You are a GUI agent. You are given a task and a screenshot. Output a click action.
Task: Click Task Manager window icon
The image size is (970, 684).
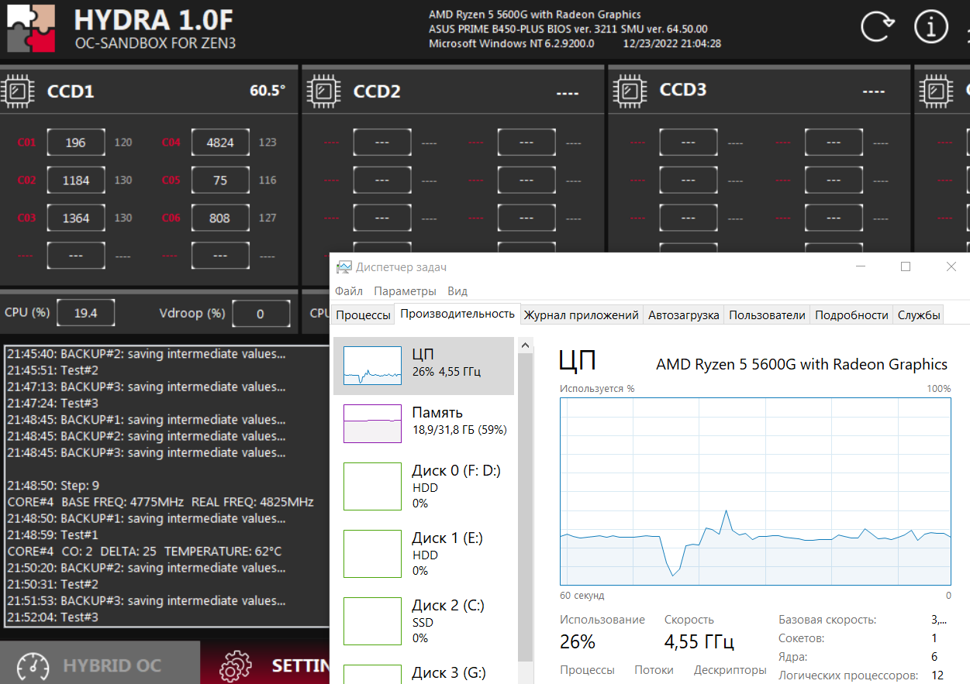343,267
